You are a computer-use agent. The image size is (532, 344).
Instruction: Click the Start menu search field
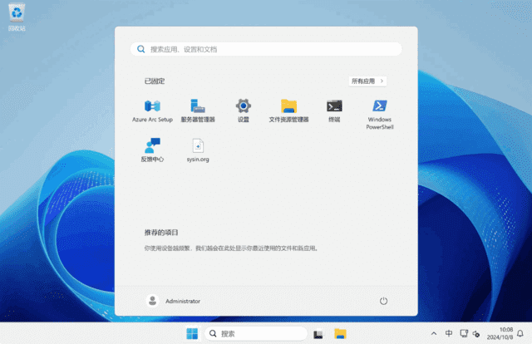(x=266, y=49)
